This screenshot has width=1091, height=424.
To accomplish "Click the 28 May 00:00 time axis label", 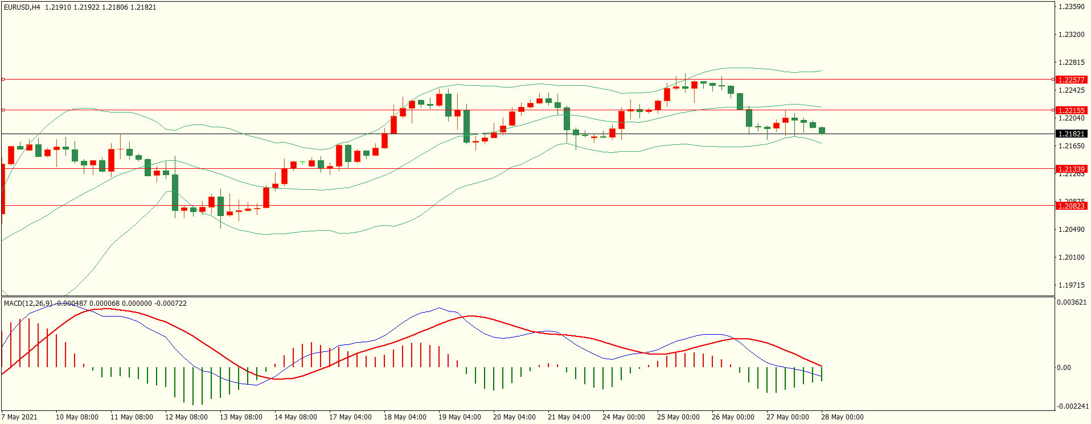I will [x=842, y=417].
